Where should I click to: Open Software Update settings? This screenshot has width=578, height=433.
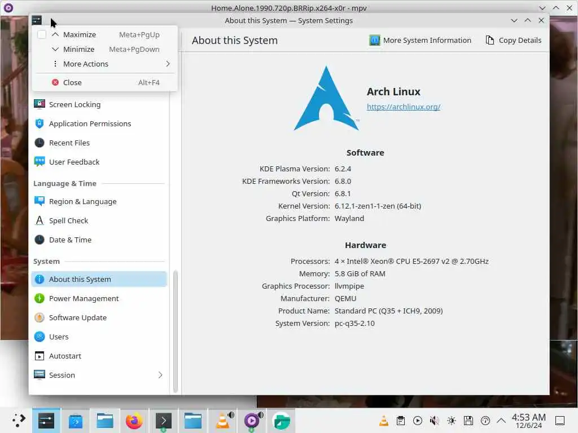tap(99, 317)
